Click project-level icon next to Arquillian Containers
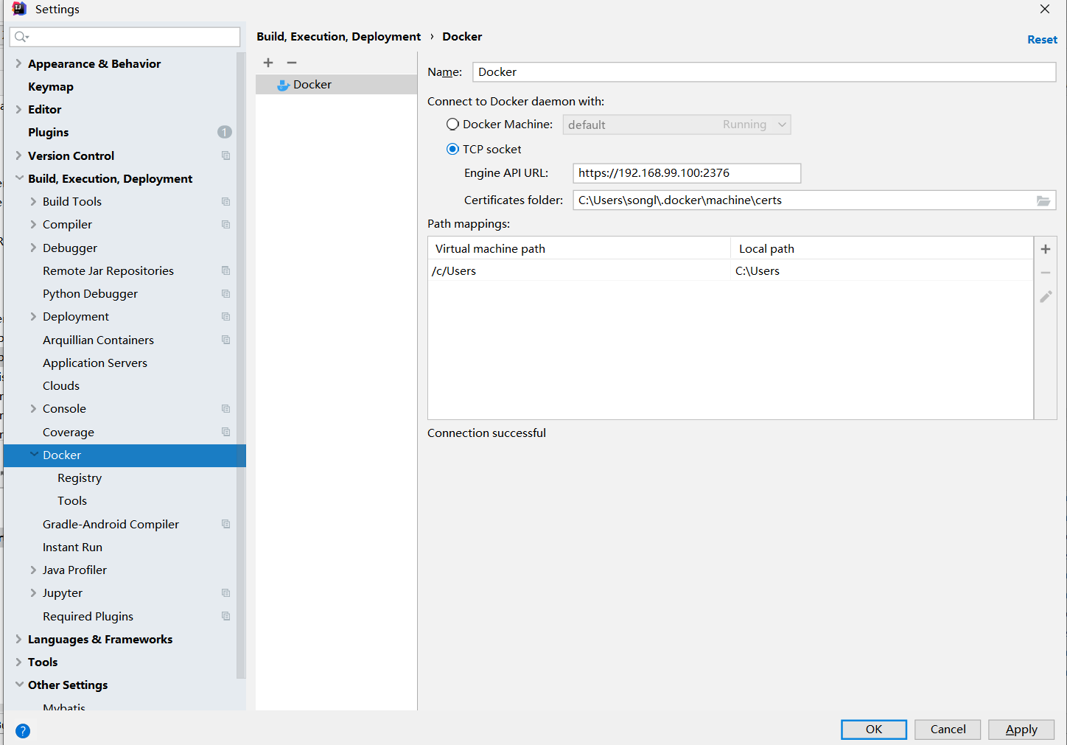The image size is (1067, 745). (x=226, y=340)
